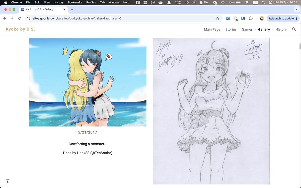Viewport: 301px width, 188px height.
Task: Open the Apple menu
Action: pos(5,2)
